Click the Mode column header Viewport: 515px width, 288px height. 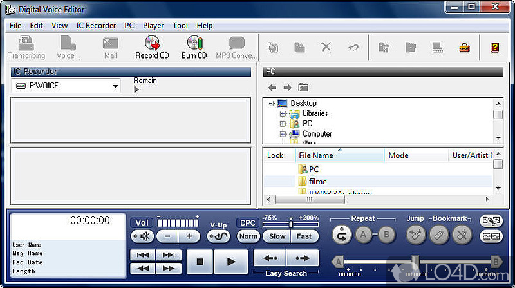416,155
